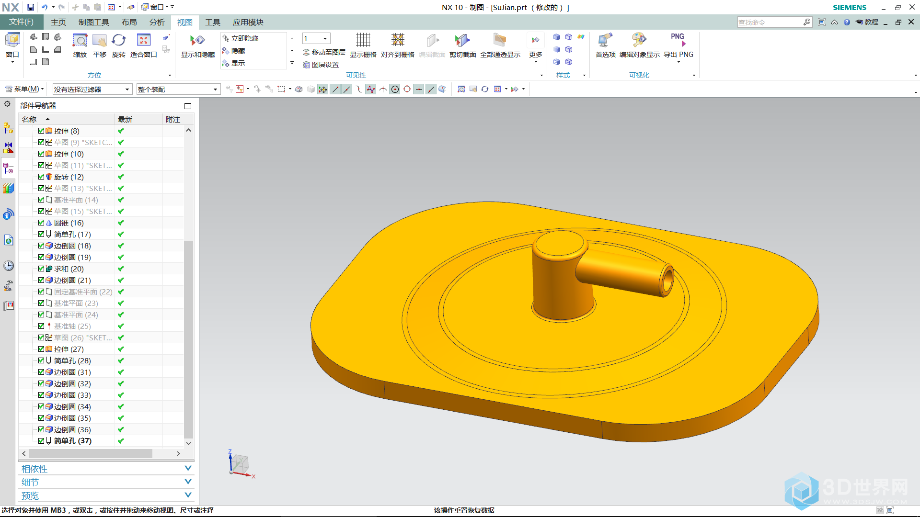Open the Roles sidebar icon
920x517 pixels.
tap(9, 306)
